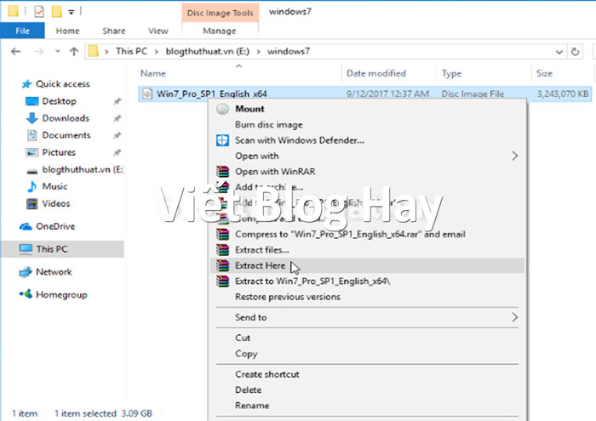Viewport: 596px width, 421px height.
Task: Click the WinRAR icon beside Open with WinRAR
Action: (x=223, y=172)
